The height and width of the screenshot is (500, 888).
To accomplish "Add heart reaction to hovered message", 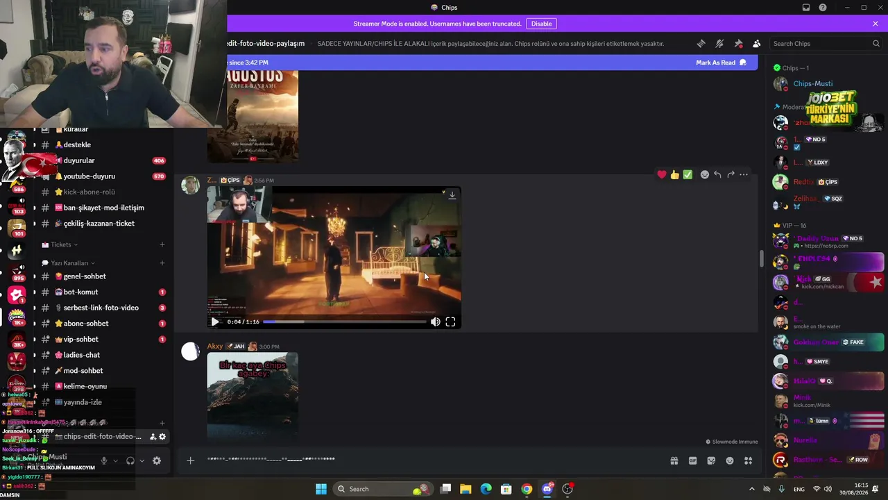I will (662, 175).
